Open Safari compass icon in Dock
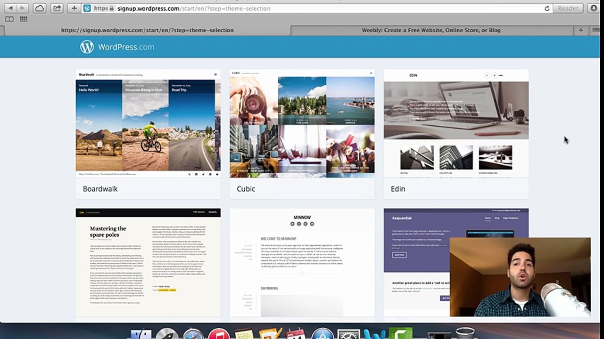 (x=193, y=334)
